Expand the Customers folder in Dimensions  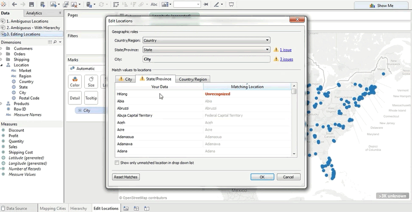point(2,49)
